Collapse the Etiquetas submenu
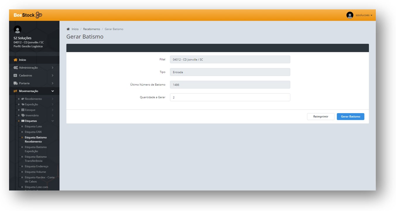Viewport: 396px width, 211px height. pos(52,121)
